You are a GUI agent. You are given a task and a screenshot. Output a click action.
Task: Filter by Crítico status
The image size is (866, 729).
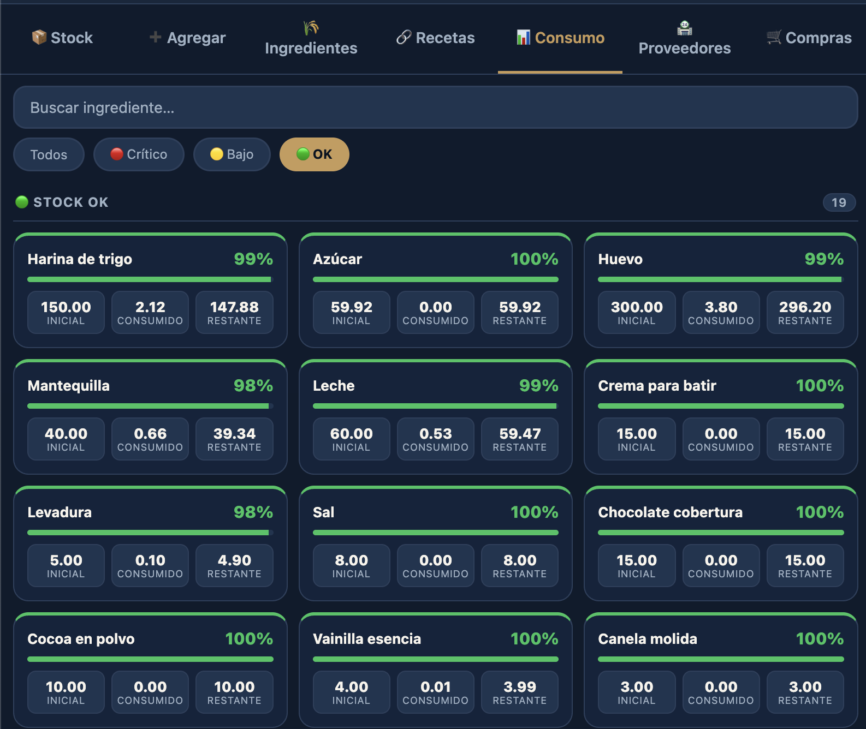click(x=139, y=154)
